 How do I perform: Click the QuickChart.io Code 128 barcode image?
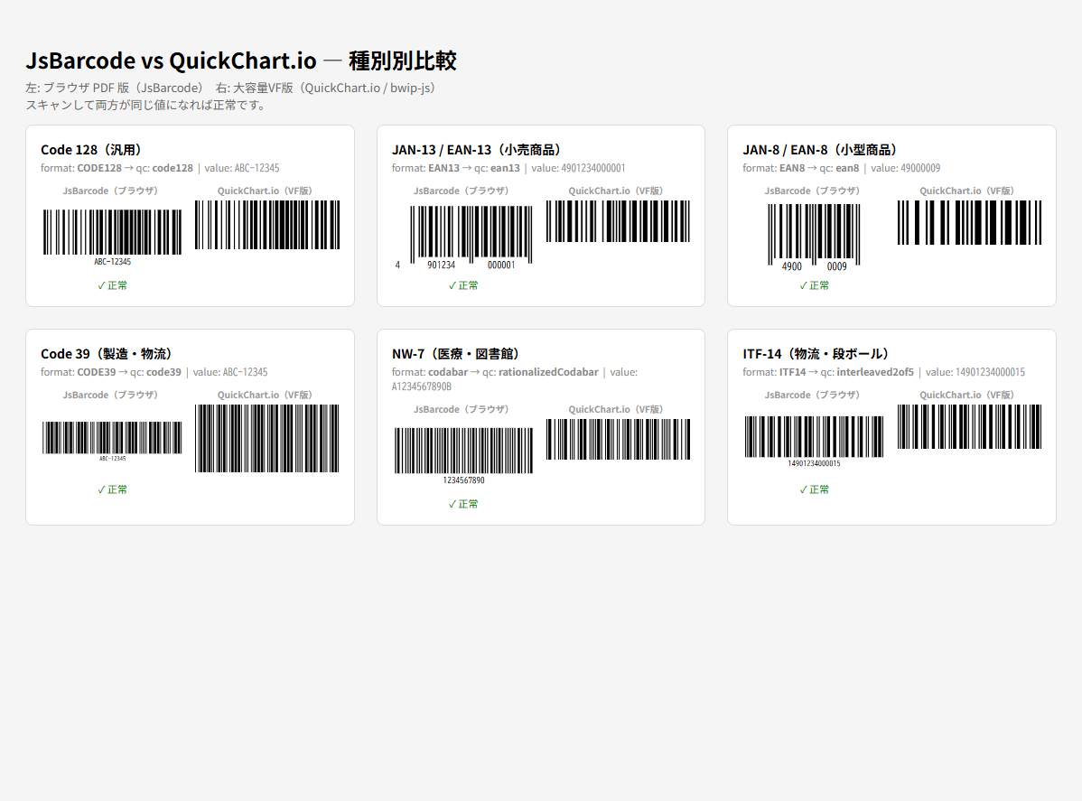click(x=267, y=225)
